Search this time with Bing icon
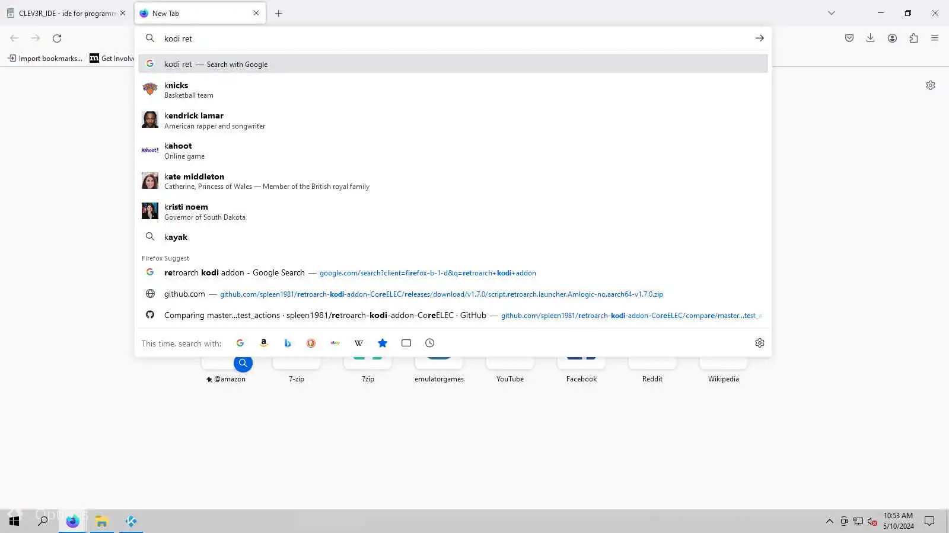Image resolution: width=949 pixels, height=533 pixels. (288, 343)
